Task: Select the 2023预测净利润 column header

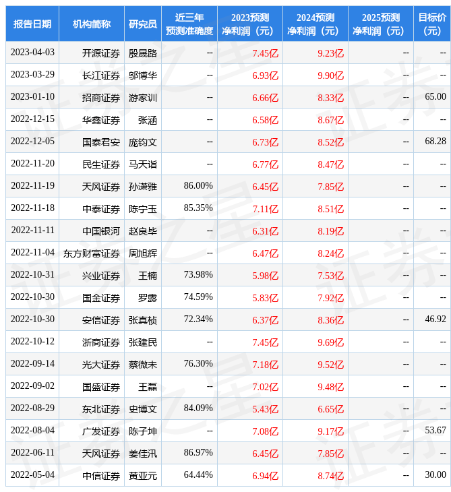Action: tap(250, 24)
